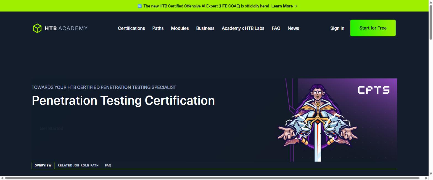The height and width of the screenshot is (180, 433).
Task: Click the HTB Academy cube logo
Action: [x=37, y=28]
